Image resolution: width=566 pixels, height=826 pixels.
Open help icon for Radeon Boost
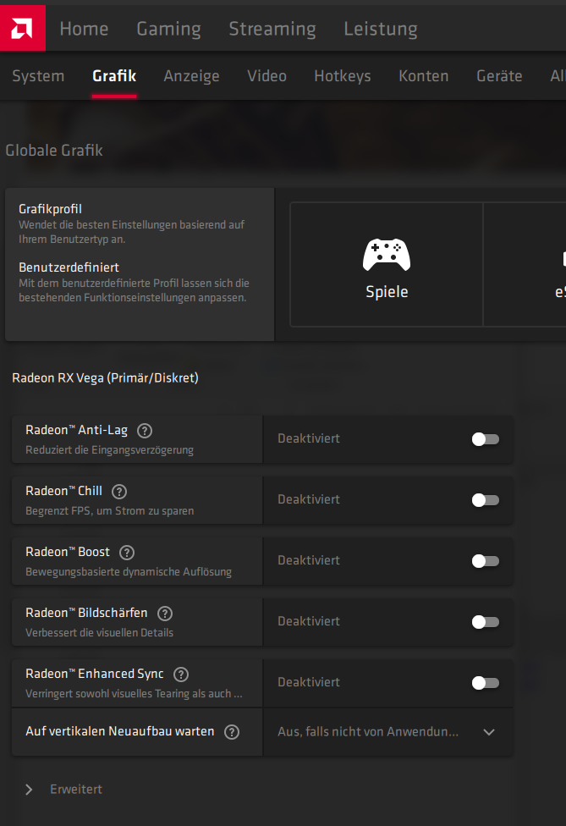coord(127,553)
